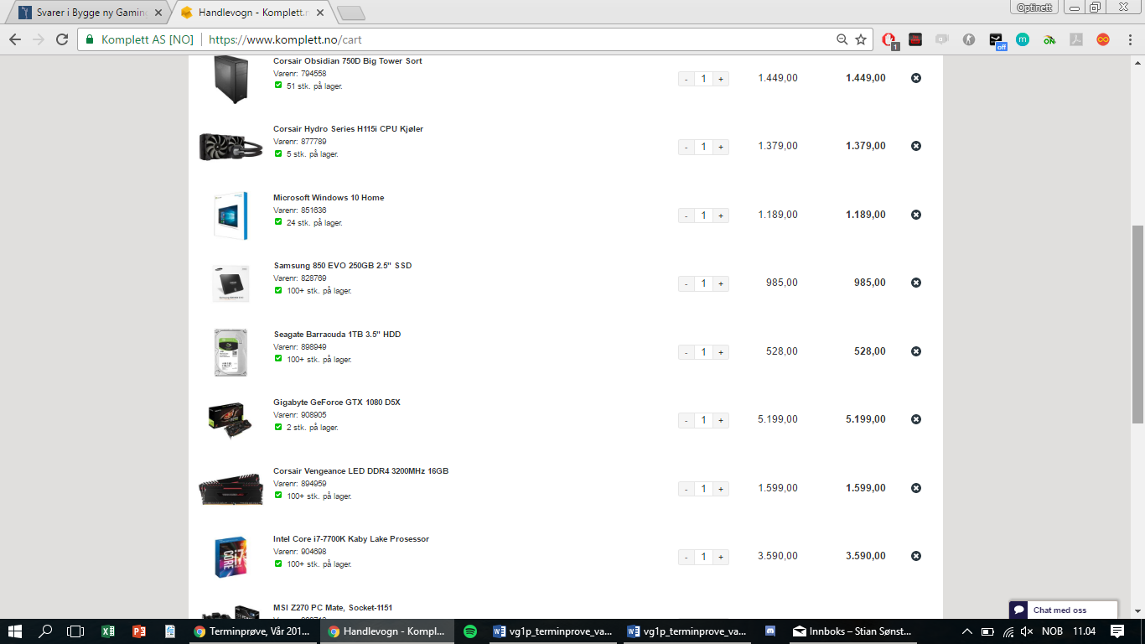Decrease quantity of Corsair Hydro H115i
The image size is (1145, 644).
[x=686, y=147]
